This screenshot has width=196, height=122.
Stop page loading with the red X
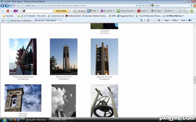click(147, 6)
